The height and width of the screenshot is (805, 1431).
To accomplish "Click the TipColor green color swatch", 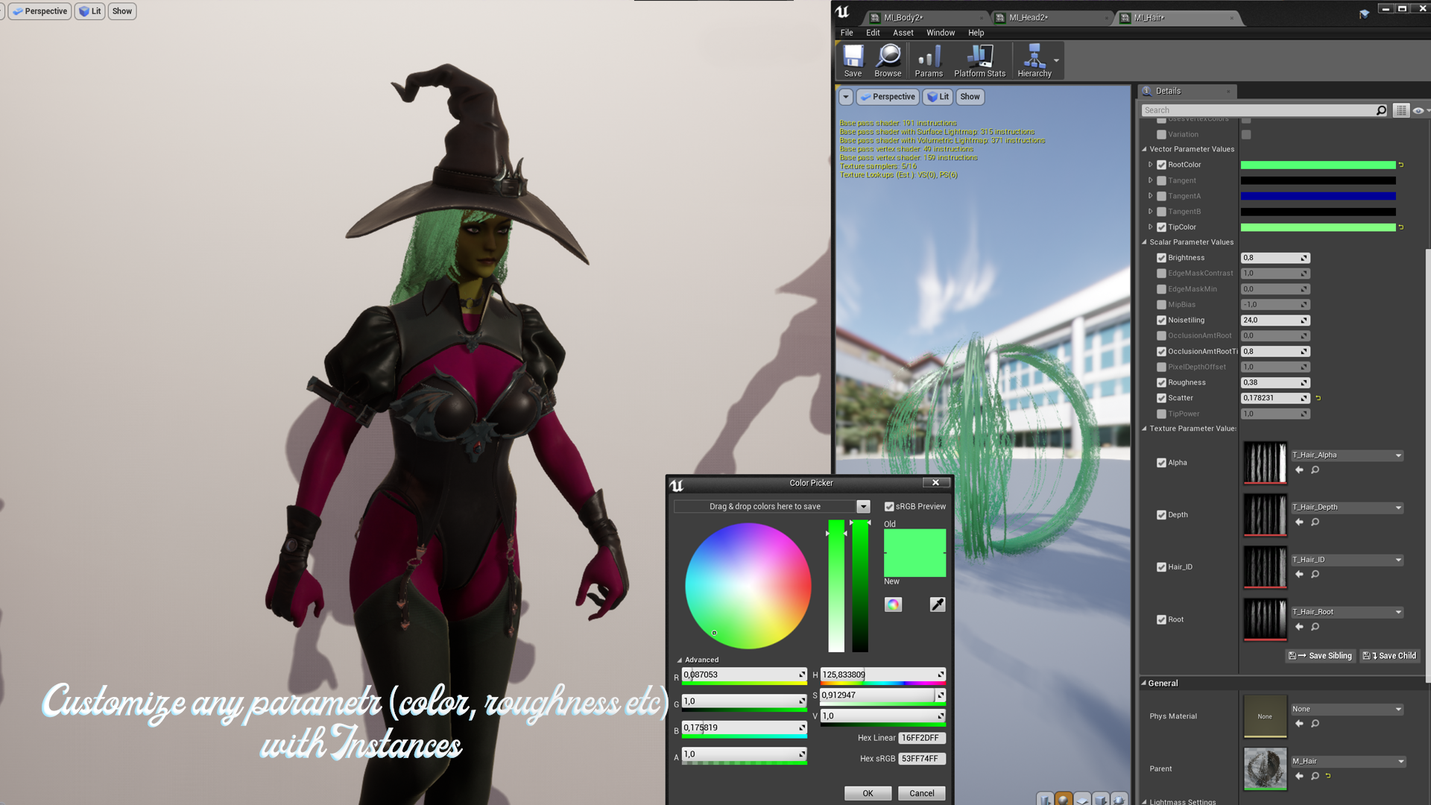I will coord(1318,227).
